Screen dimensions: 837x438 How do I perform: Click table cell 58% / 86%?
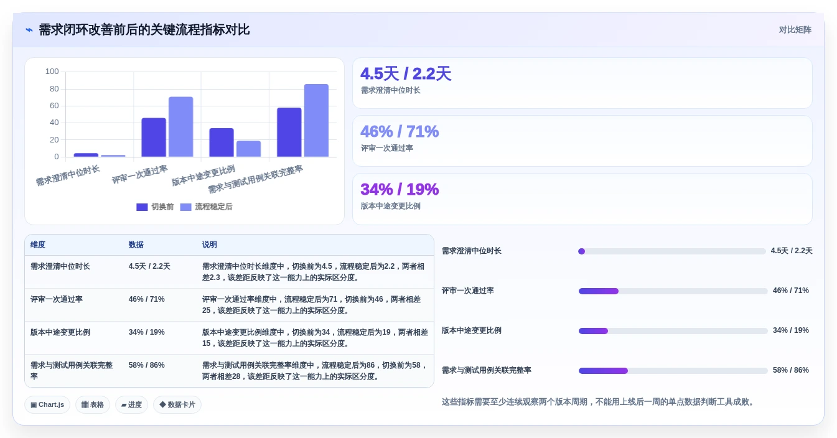click(x=147, y=365)
